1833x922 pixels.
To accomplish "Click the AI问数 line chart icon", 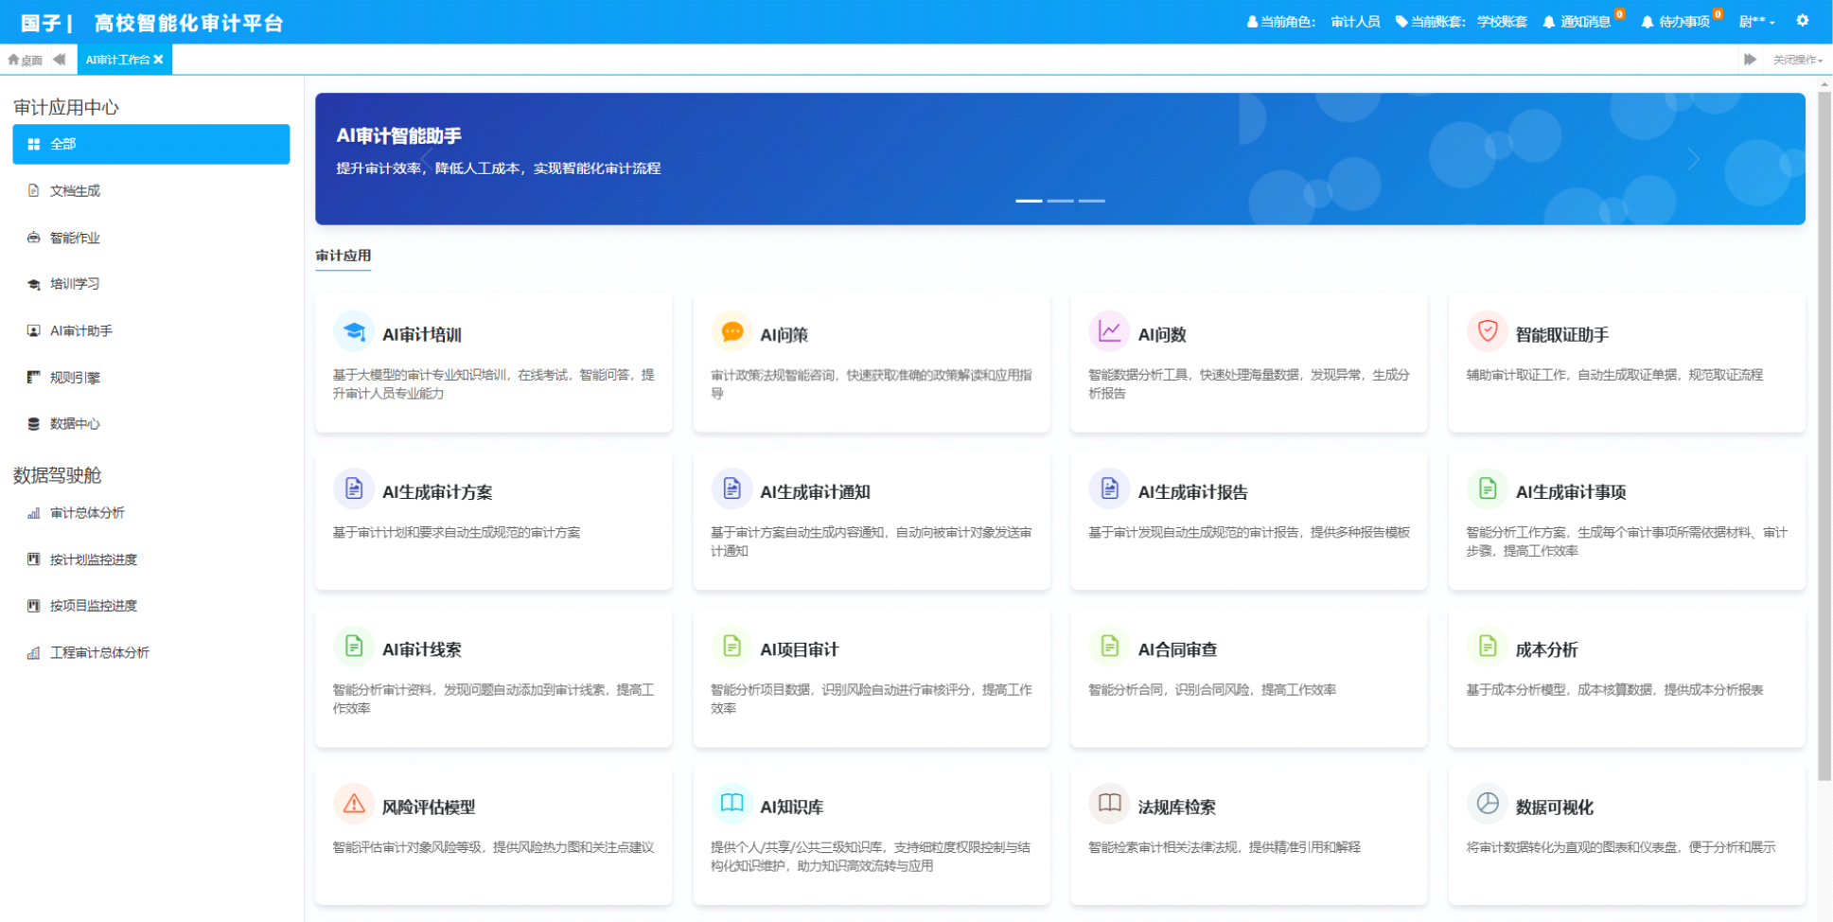I will (1109, 331).
